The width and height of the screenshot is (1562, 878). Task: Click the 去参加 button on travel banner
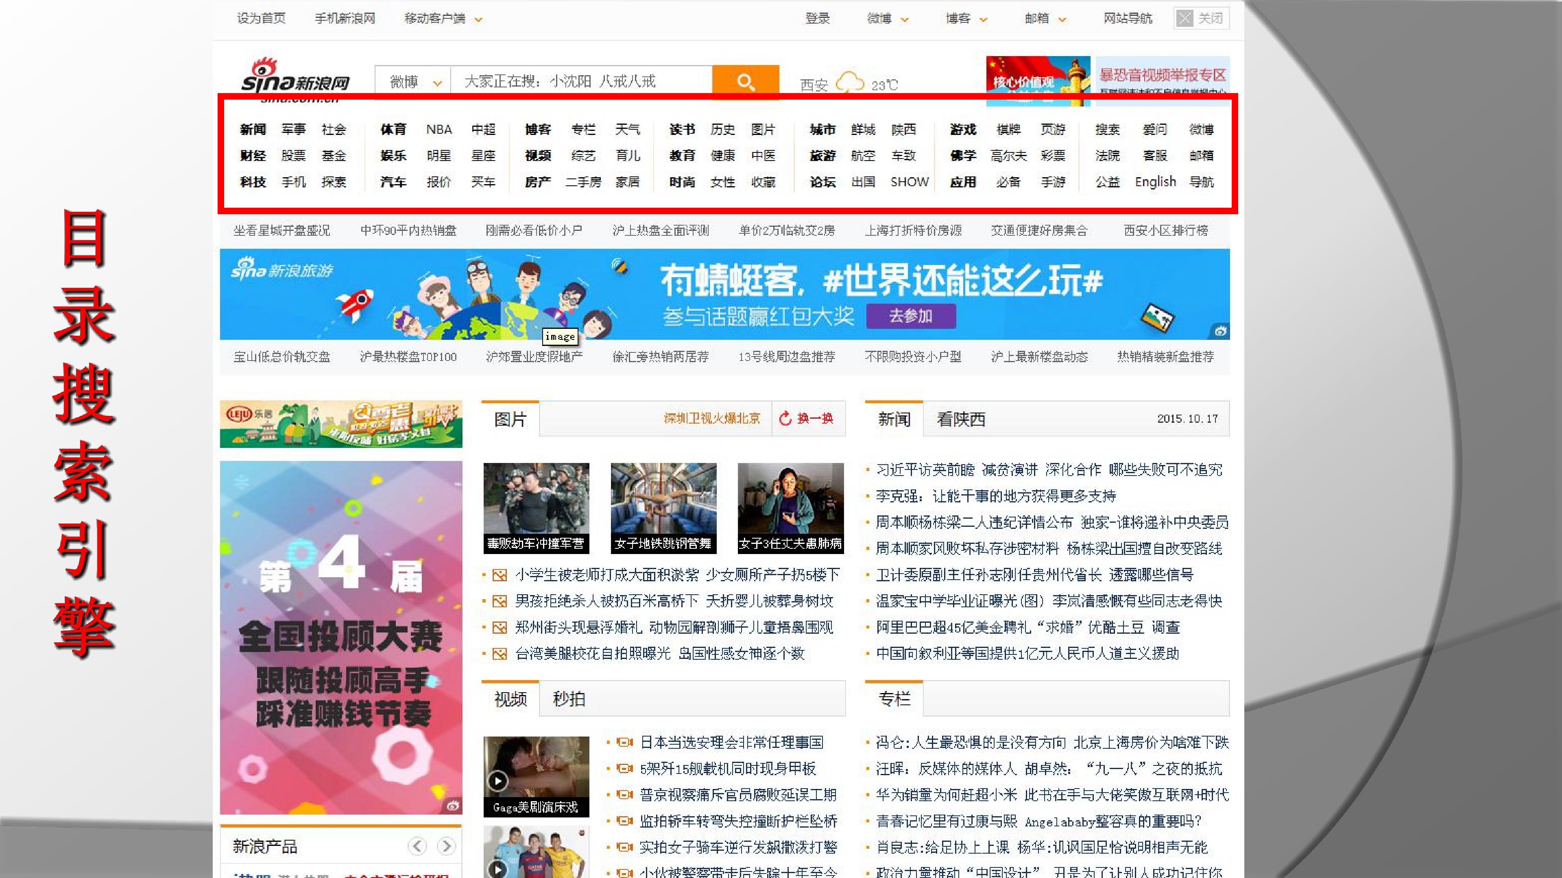point(911,316)
